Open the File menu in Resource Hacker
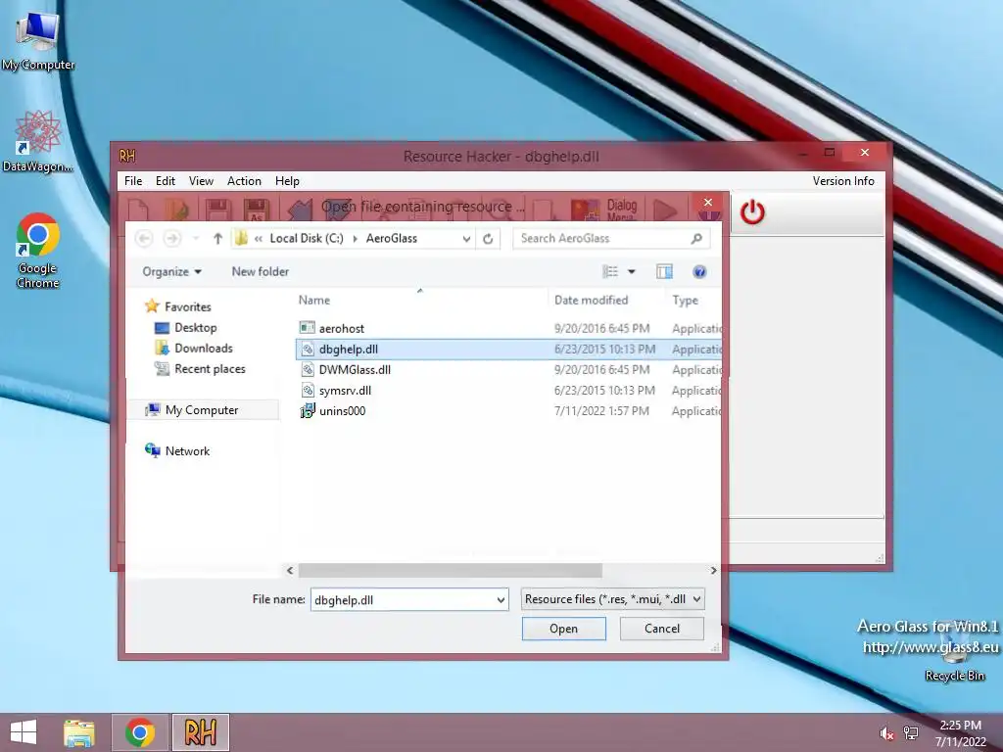 [x=133, y=181]
